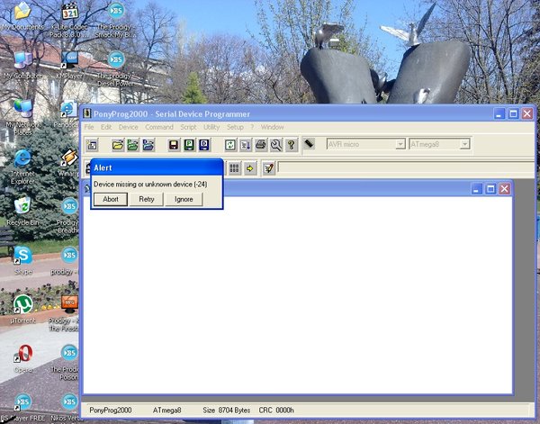Click the Reload files toolbar icon
The height and width of the screenshot is (424, 540).
click(230, 145)
